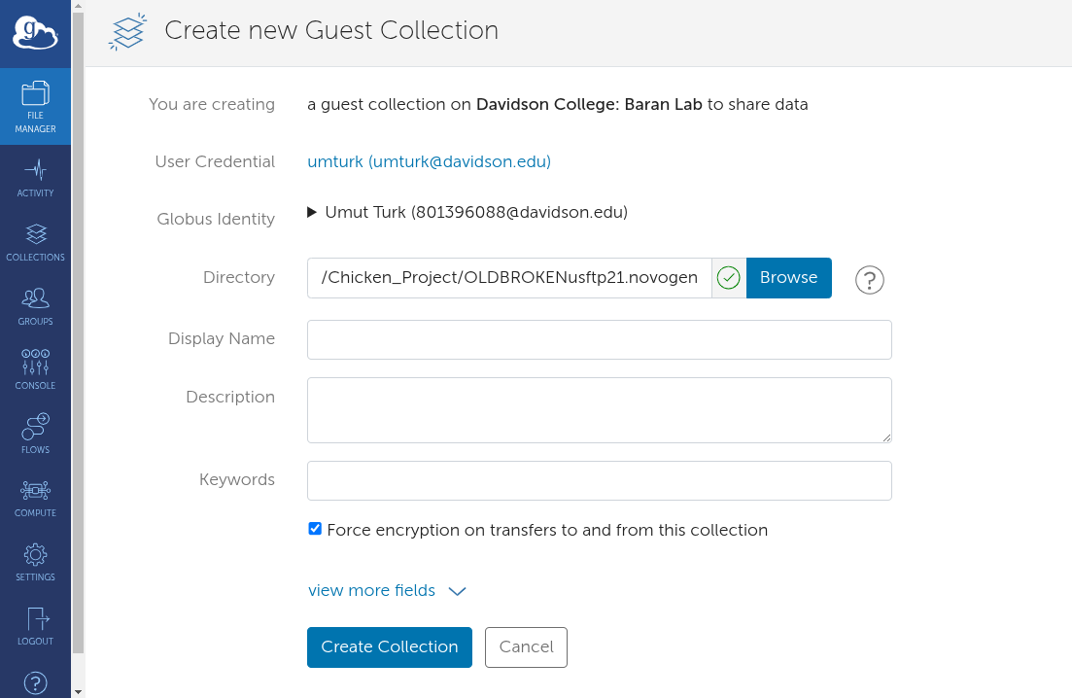
Task: Uncheck Force encryption on transfers checkbox
Action: click(315, 529)
